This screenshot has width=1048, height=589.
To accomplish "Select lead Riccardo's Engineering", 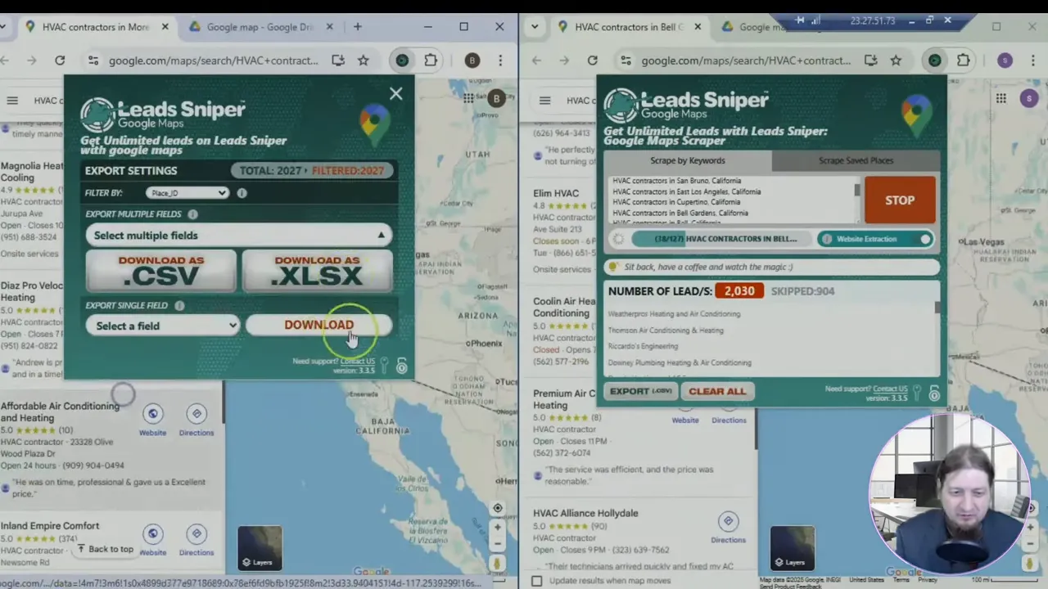I will [643, 346].
